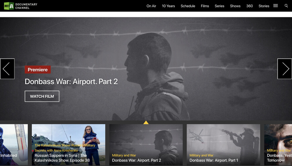Image resolution: width=292 pixels, height=166 pixels.
Task: Open the hamburger menu icon
Action: (x=275, y=6)
